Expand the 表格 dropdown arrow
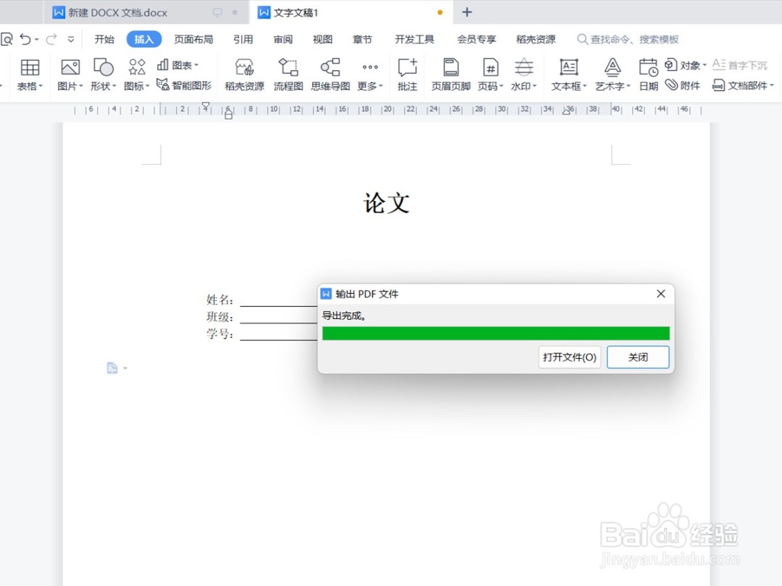 point(41,85)
